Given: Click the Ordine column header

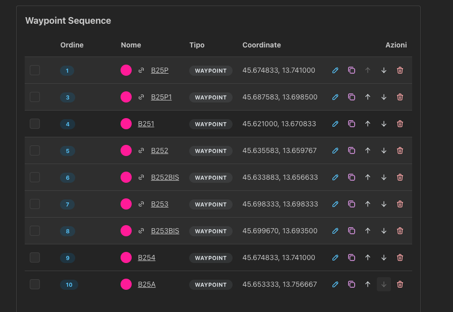Looking at the screenshot, I should pyautogui.click(x=72, y=45).
